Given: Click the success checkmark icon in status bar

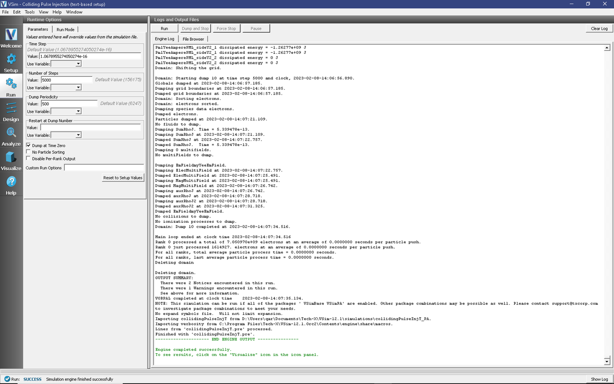Looking at the screenshot, I should pyautogui.click(x=7, y=379).
